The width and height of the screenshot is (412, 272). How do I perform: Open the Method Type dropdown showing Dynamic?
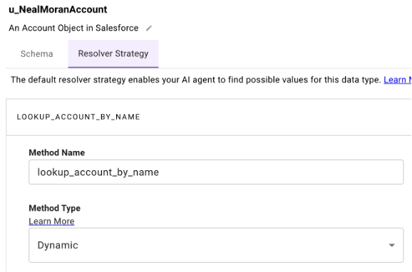[x=216, y=245]
